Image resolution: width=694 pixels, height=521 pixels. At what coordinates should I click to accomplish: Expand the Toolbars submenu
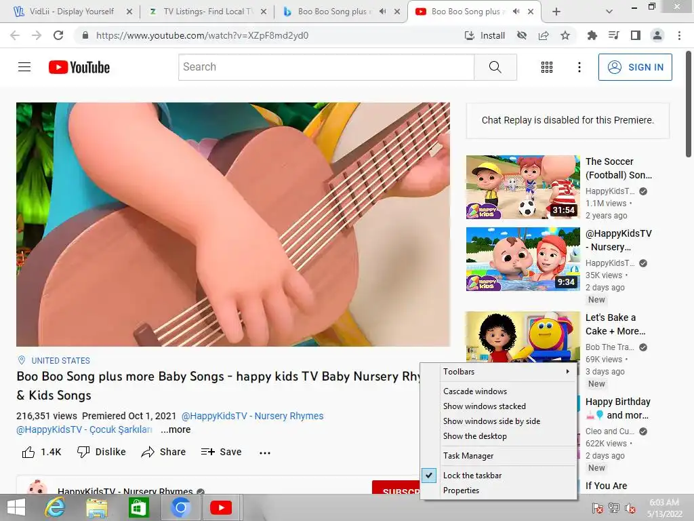tap(499, 372)
